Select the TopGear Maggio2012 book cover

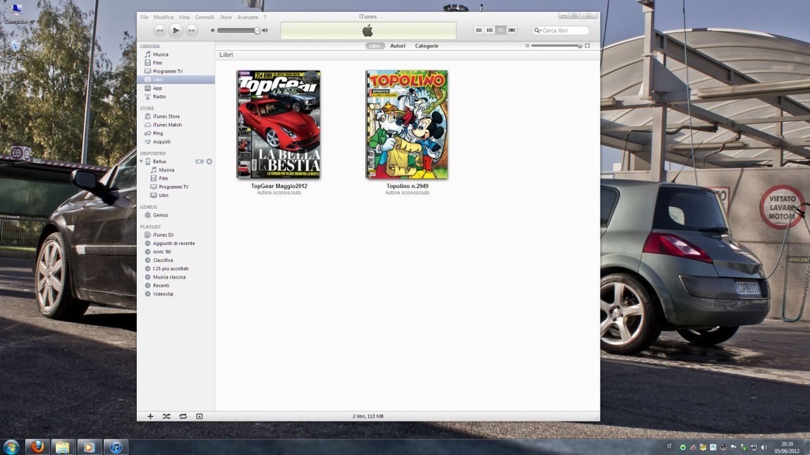[279, 125]
